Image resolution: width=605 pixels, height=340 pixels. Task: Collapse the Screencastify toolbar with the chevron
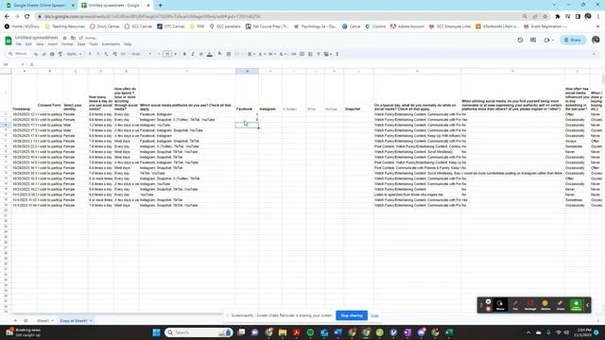coord(587,305)
